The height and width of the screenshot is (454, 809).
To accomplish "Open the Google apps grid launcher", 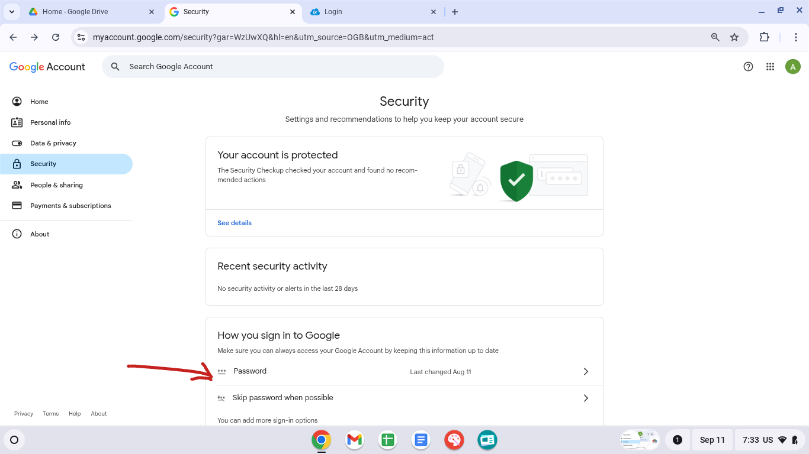I will pyautogui.click(x=770, y=66).
